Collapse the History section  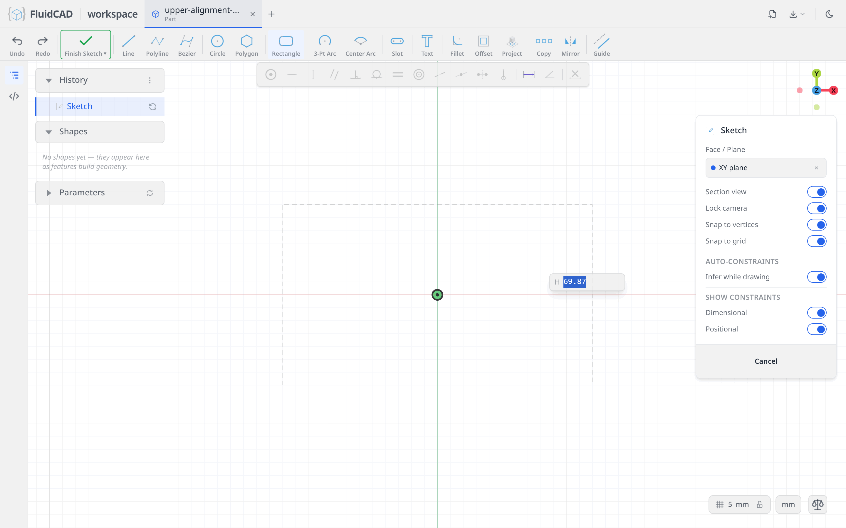pos(48,80)
